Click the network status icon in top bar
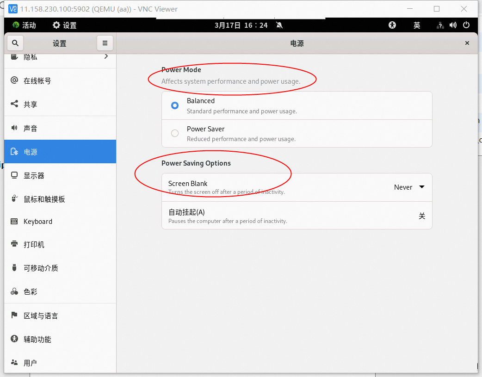The width and height of the screenshot is (482, 377). (440, 25)
